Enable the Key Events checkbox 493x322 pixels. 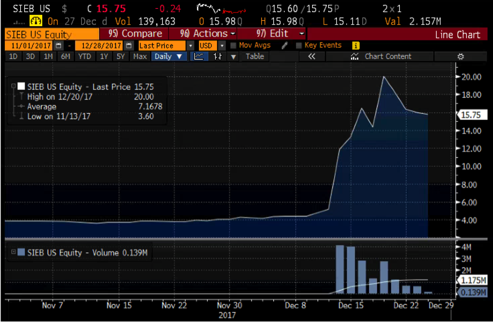coord(299,45)
